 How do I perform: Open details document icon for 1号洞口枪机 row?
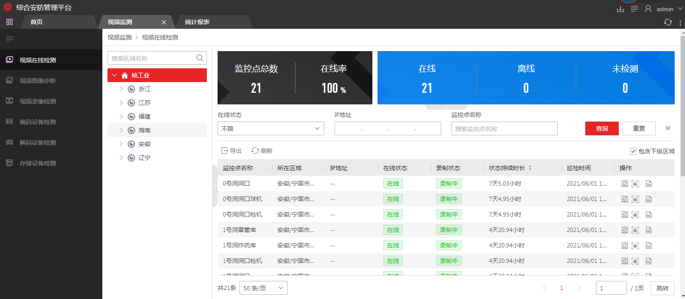[649, 261]
